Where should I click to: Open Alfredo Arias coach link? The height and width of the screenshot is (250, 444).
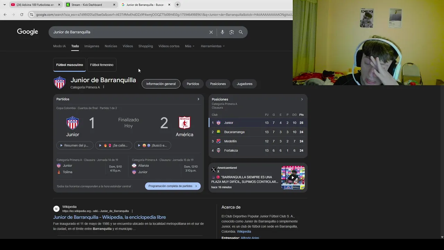pyautogui.click(x=250, y=238)
